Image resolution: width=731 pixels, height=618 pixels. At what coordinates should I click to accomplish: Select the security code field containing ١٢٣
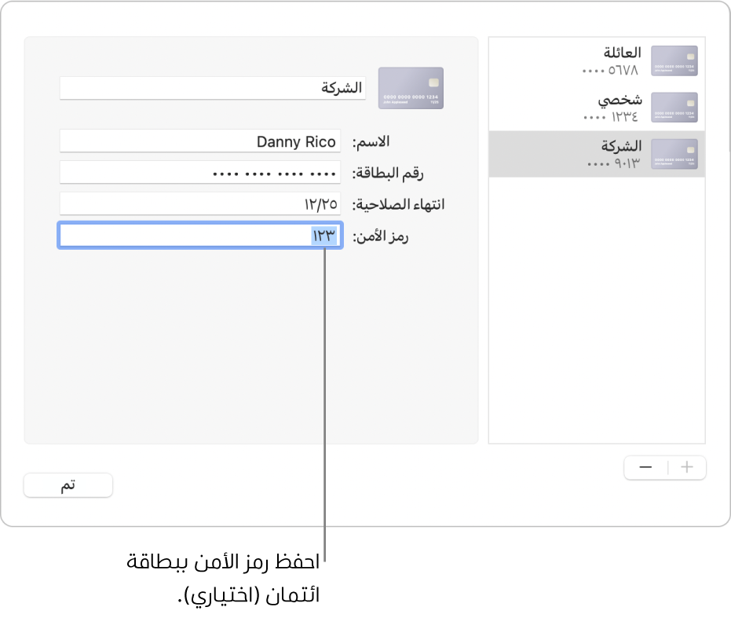[x=200, y=236]
